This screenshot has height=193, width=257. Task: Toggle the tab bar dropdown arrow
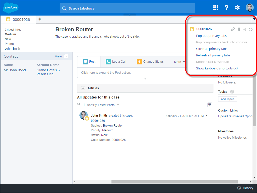tap(254, 19)
